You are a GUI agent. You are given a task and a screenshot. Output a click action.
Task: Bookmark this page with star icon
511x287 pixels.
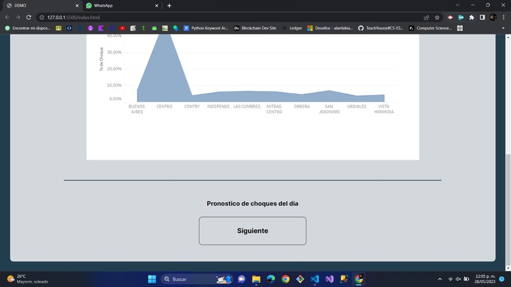(x=437, y=17)
